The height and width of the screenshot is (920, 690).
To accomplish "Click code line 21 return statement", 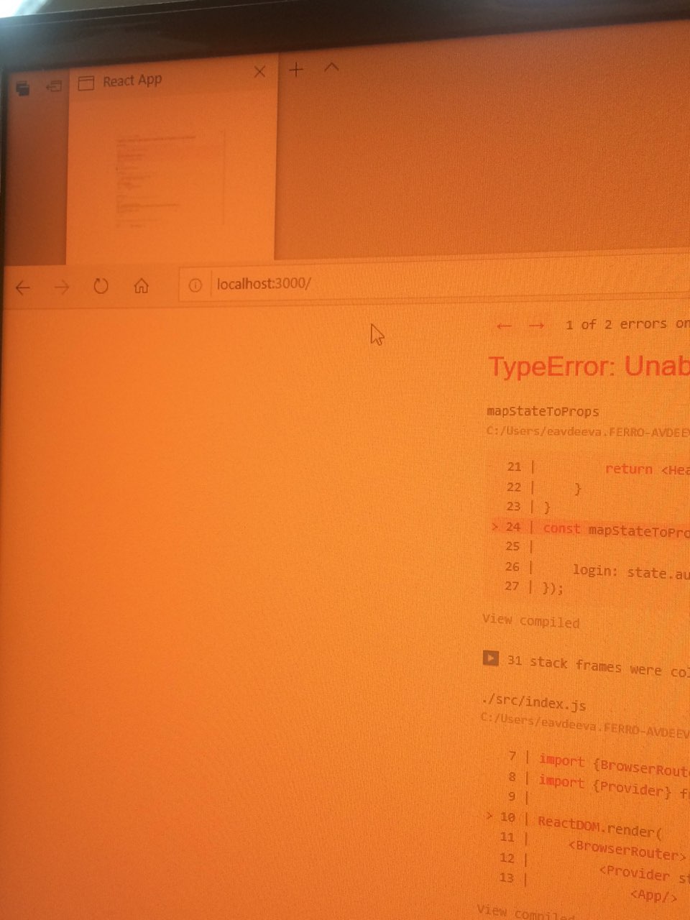I will point(597,468).
